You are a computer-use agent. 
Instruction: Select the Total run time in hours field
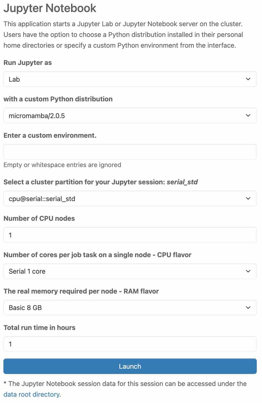pyautogui.click(x=130, y=344)
